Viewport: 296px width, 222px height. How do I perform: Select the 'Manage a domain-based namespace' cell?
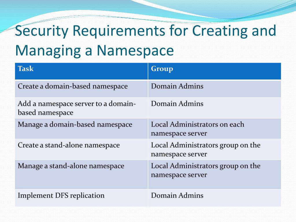pyautogui.click(x=81, y=129)
